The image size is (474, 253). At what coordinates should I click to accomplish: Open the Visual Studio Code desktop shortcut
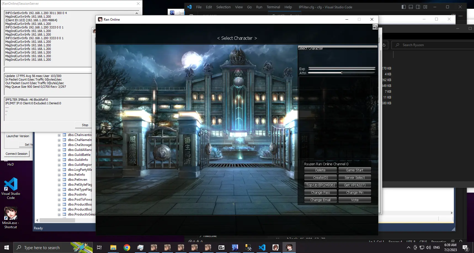point(11,188)
